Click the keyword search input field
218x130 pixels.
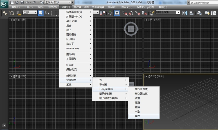pyautogui.click(x=204, y=3)
